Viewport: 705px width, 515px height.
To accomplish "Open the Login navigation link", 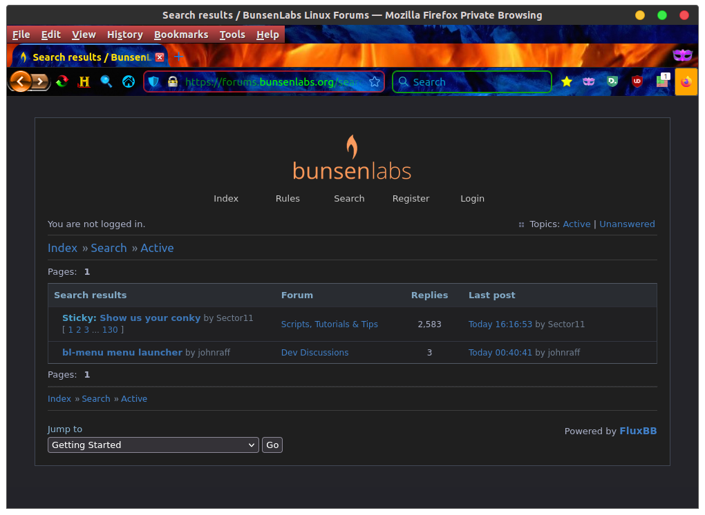I will click(x=472, y=198).
